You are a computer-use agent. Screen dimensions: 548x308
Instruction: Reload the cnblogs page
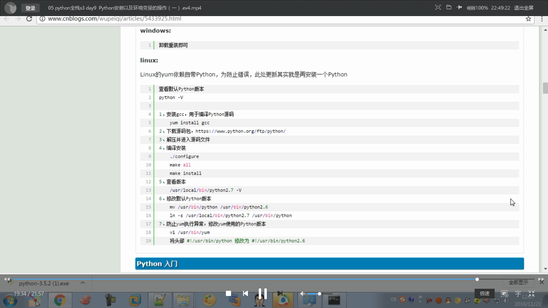click(x=29, y=19)
